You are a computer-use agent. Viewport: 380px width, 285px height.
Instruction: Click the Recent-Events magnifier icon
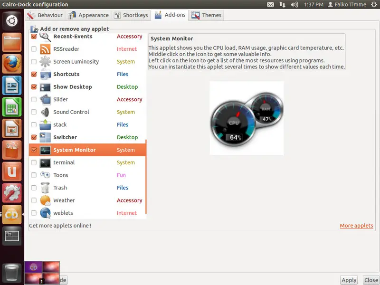45,37
